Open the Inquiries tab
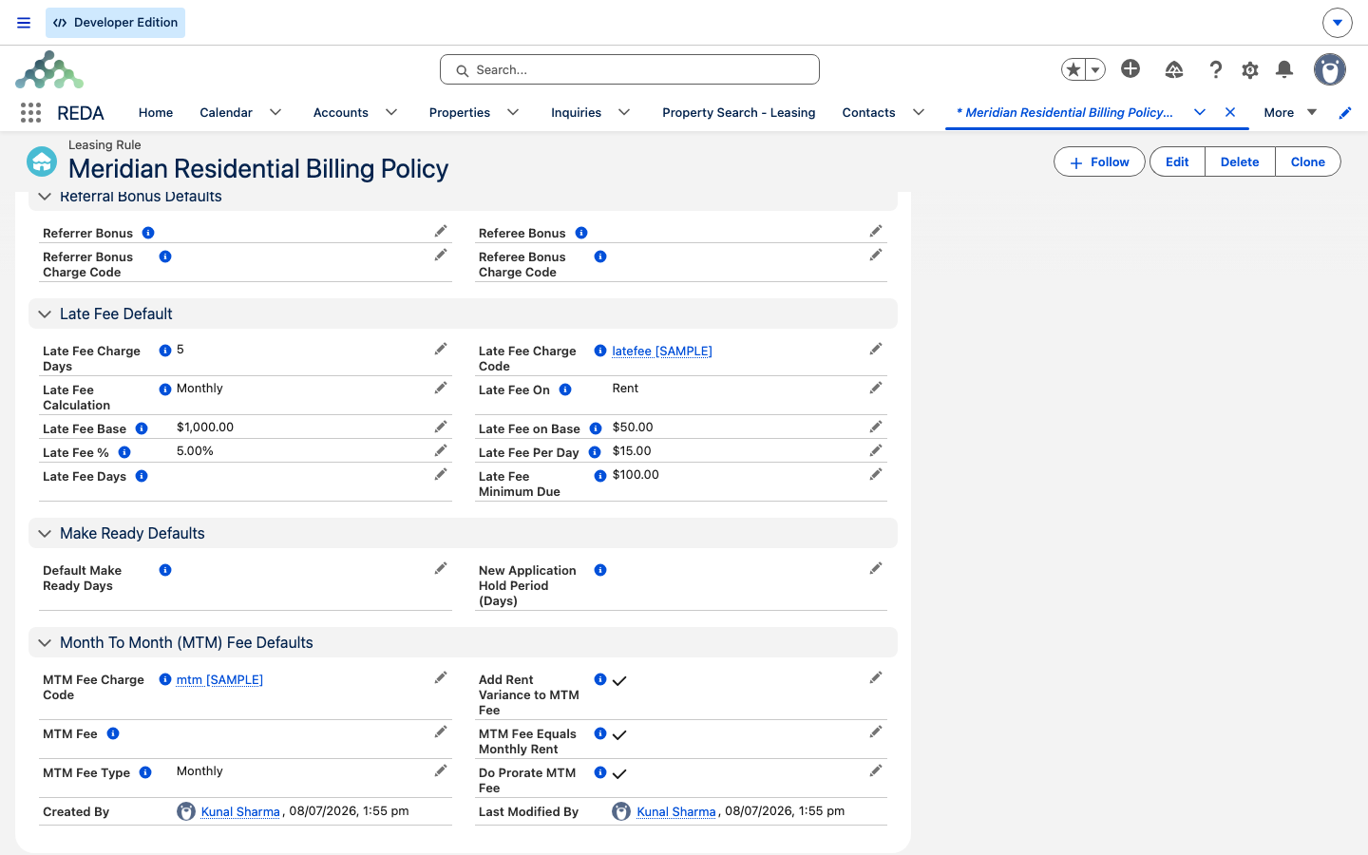This screenshot has width=1368, height=855. 576,112
